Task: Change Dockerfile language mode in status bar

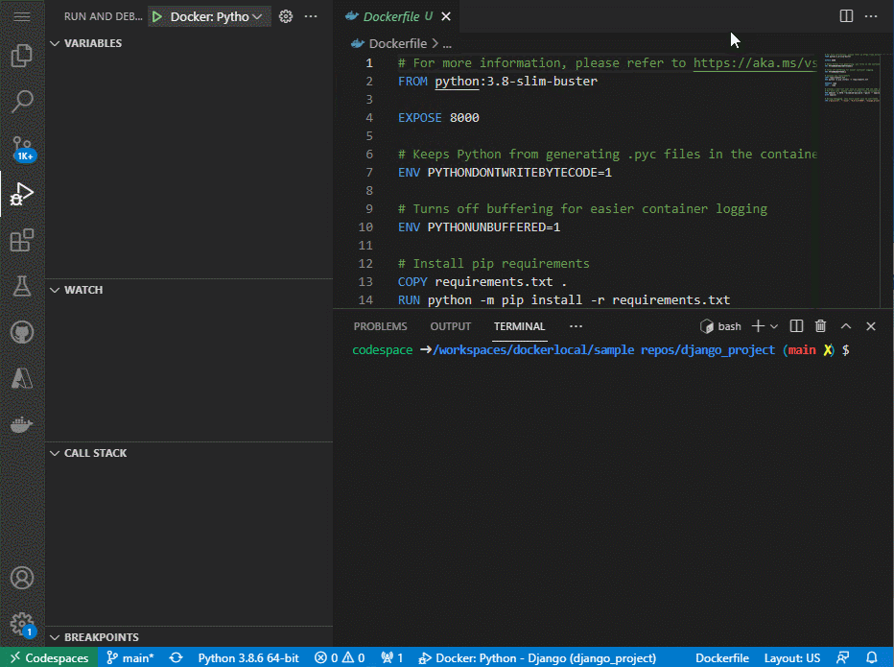Action: (721, 657)
